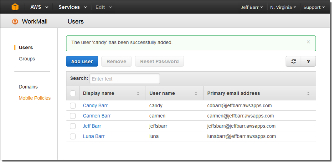Check the select-all header checkbox
334x164 pixels.
tap(73, 93)
